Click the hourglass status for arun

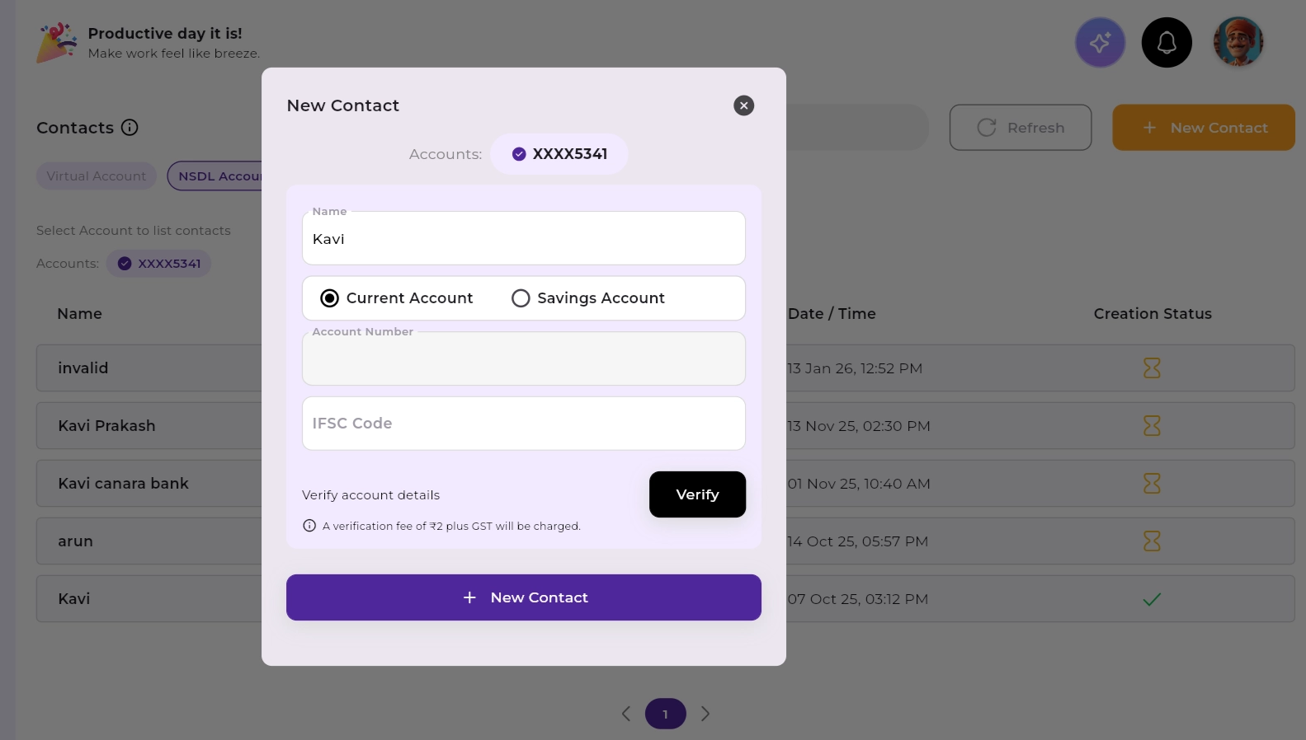(x=1152, y=541)
